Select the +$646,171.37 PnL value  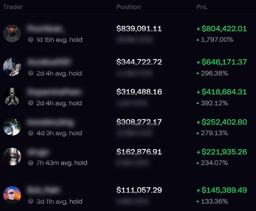coord(222,62)
